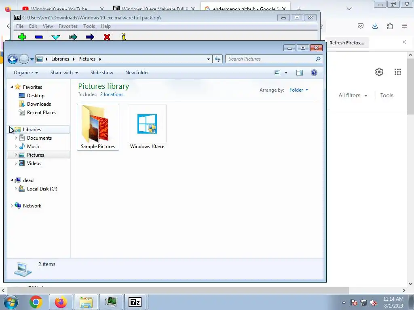This screenshot has height=310, width=414.
Task: Click the 7-Zip Test checkmark icon
Action: [x=56, y=37]
